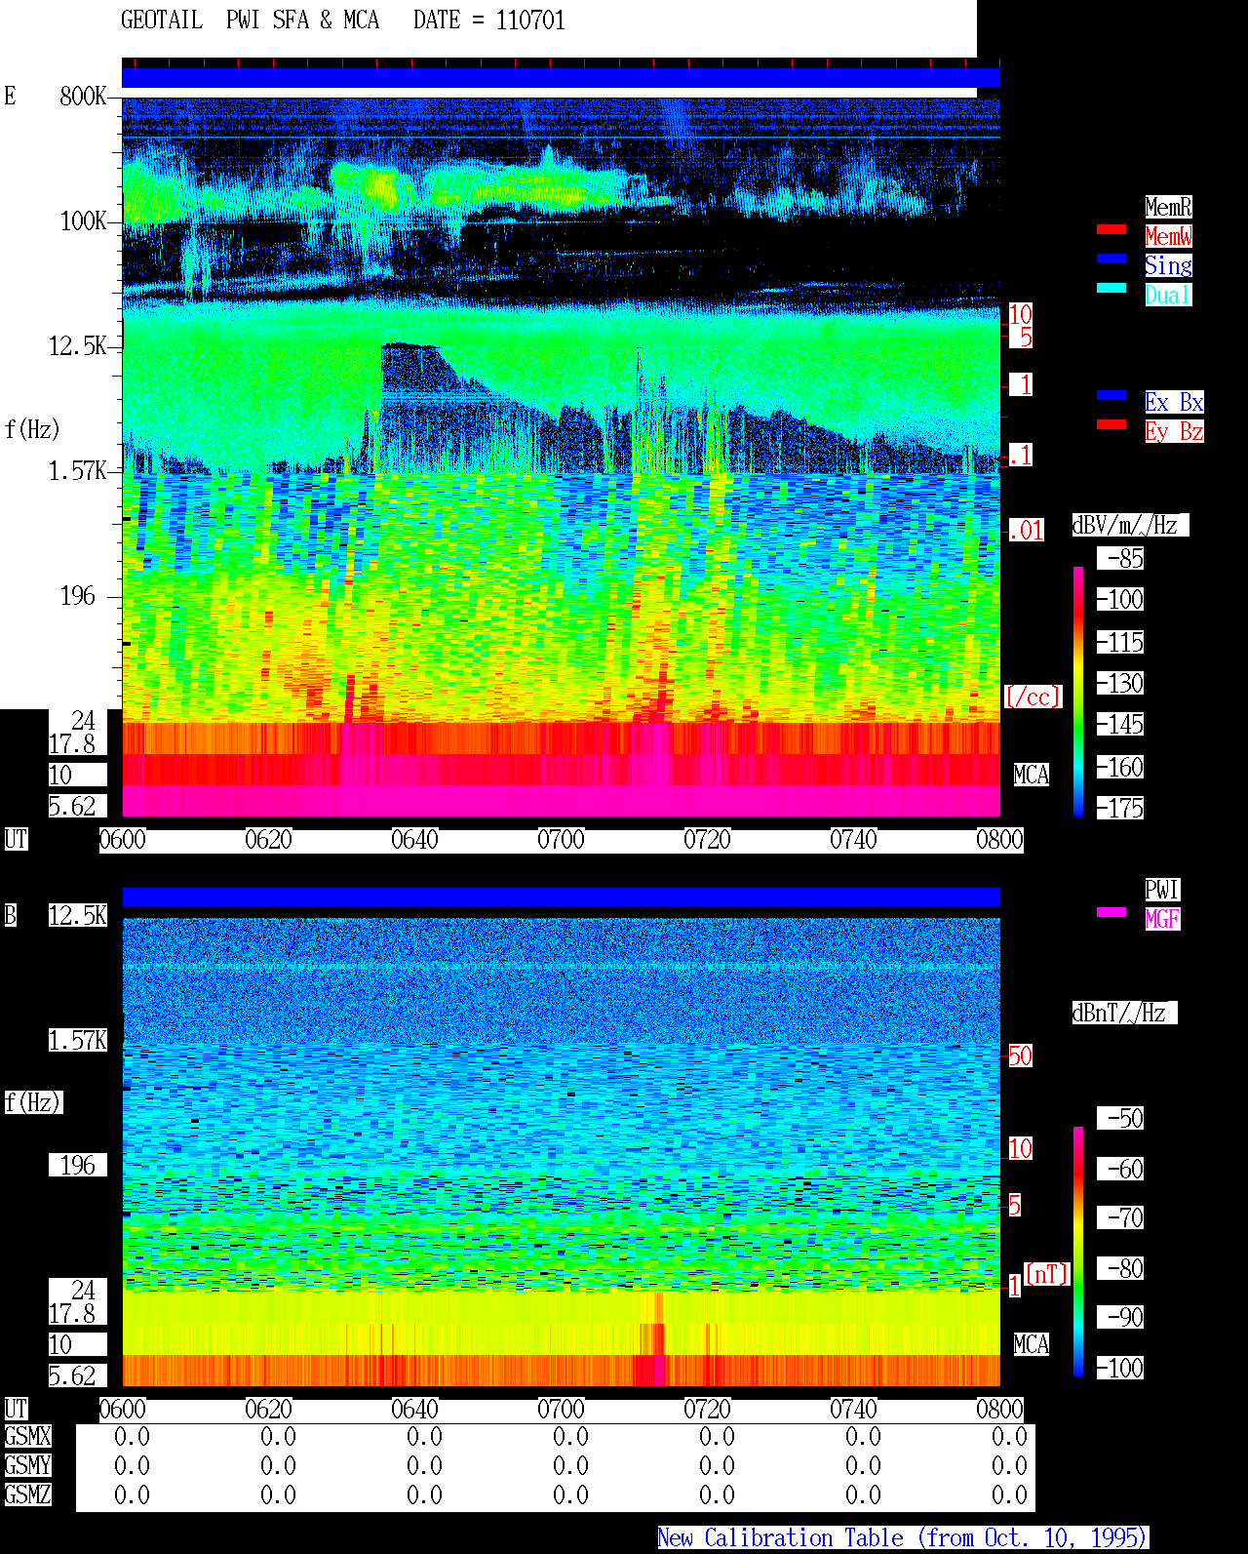
Task: Click the red 50 tick on magnetic panel
Action: (1020, 1056)
